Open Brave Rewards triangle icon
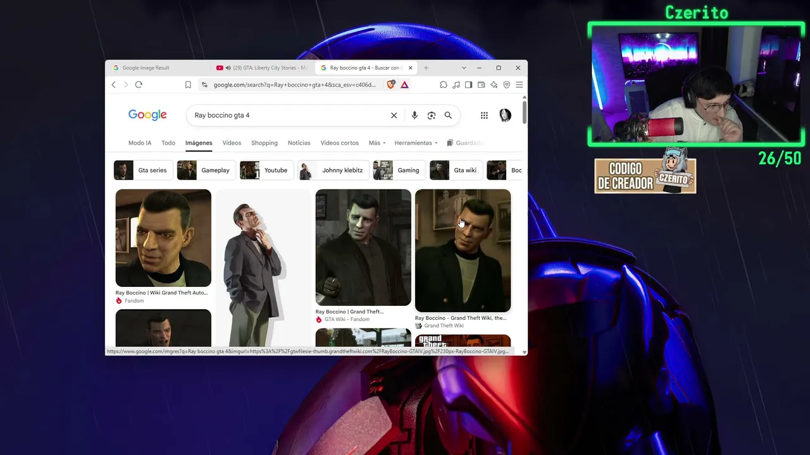 pyautogui.click(x=404, y=85)
